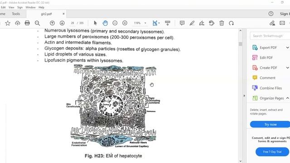Open help question mark icon

click(271, 14)
